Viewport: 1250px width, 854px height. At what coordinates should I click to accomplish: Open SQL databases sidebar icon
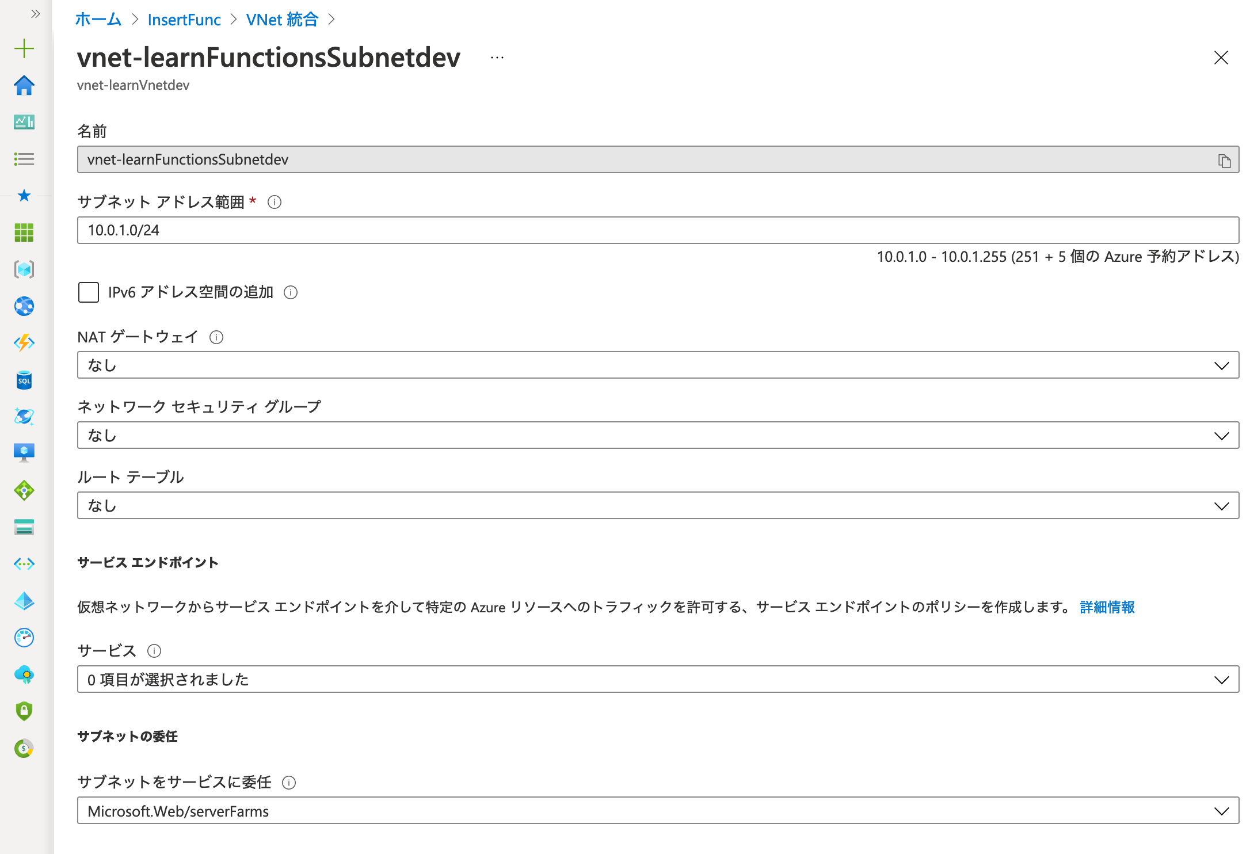[x=24, y=380]
